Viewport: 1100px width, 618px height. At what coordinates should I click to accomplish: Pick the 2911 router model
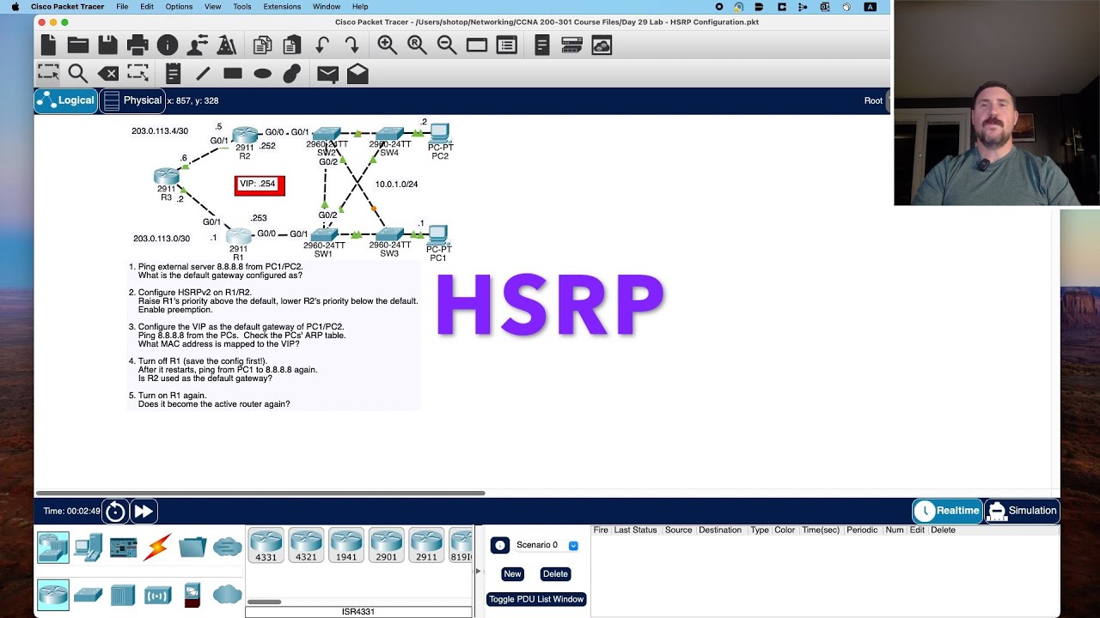click(426, 546)
